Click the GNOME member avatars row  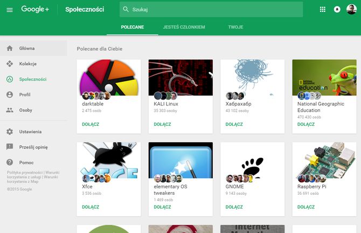point(240,178)
